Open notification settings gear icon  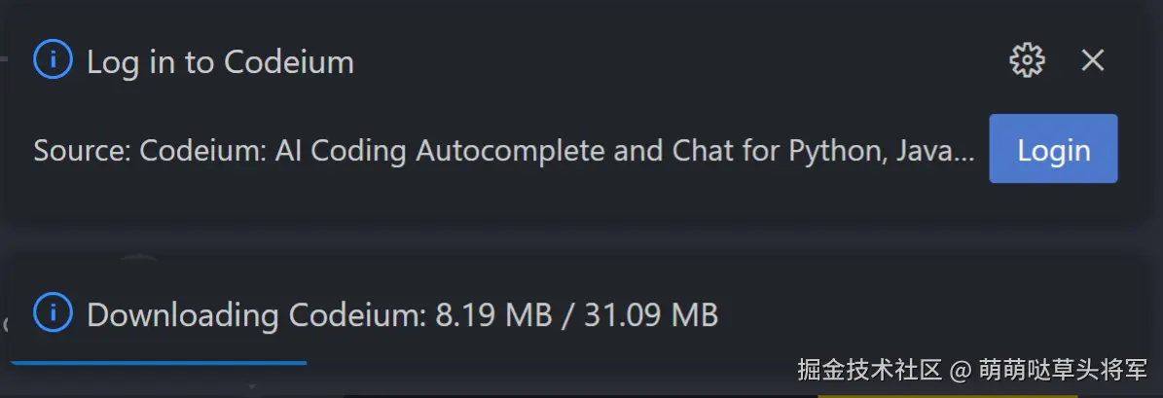[x=1027, y=60]
